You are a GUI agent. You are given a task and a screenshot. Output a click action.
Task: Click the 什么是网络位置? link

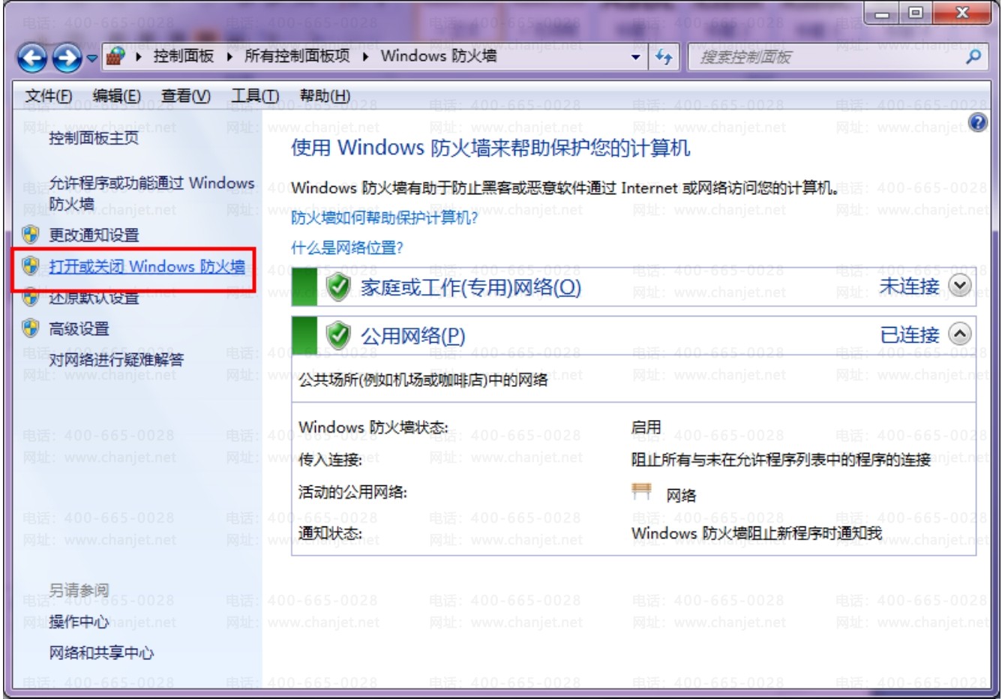[346, 248]
